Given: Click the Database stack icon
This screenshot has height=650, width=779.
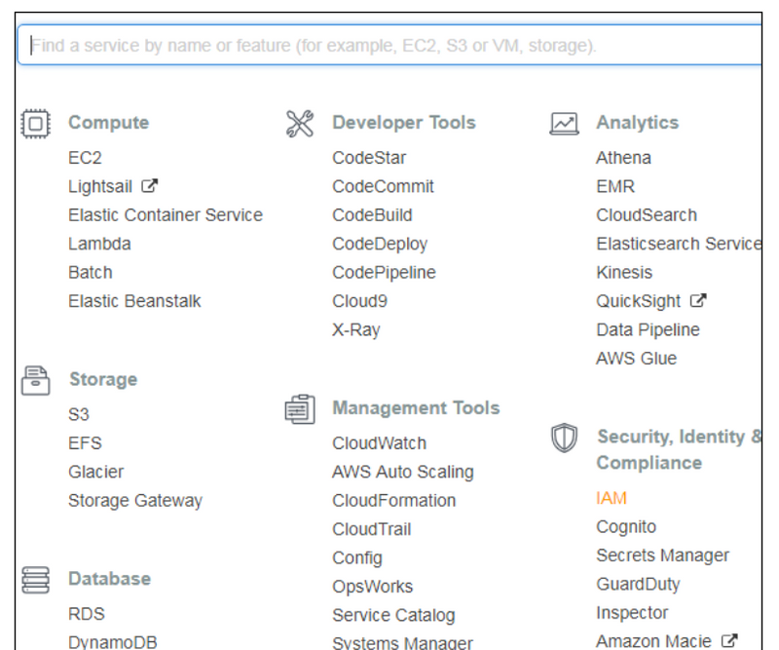Looking at the screenshot, I should click(35, 580).
